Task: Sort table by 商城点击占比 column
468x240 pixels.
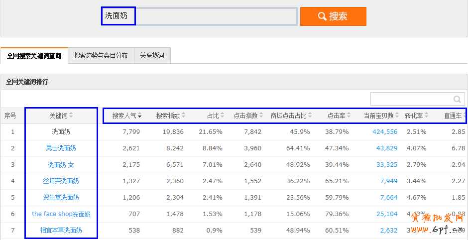Action: coord(291,116)
